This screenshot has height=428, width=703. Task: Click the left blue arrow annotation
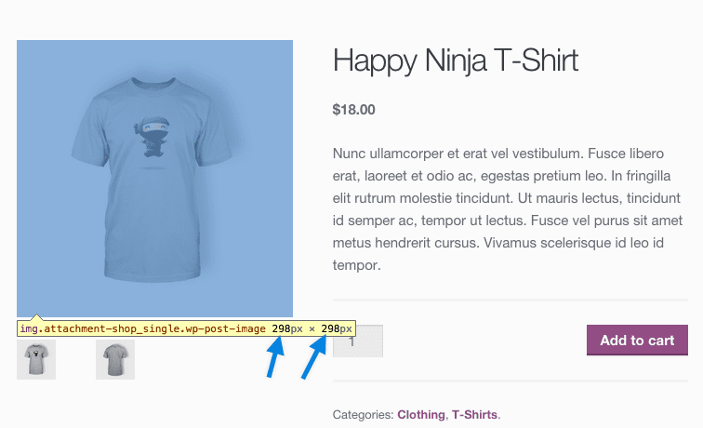pos(274,358)
